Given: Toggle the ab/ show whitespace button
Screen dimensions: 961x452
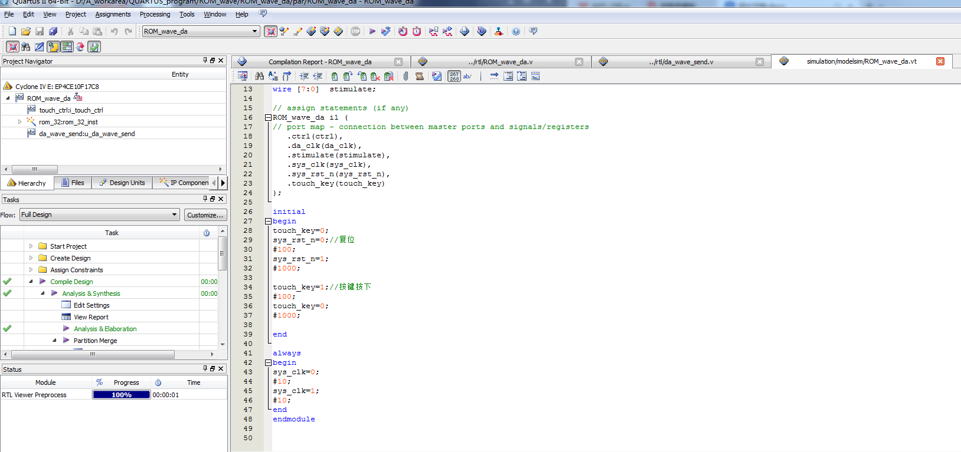Looking at the screenshot, I should pos(468,76).
